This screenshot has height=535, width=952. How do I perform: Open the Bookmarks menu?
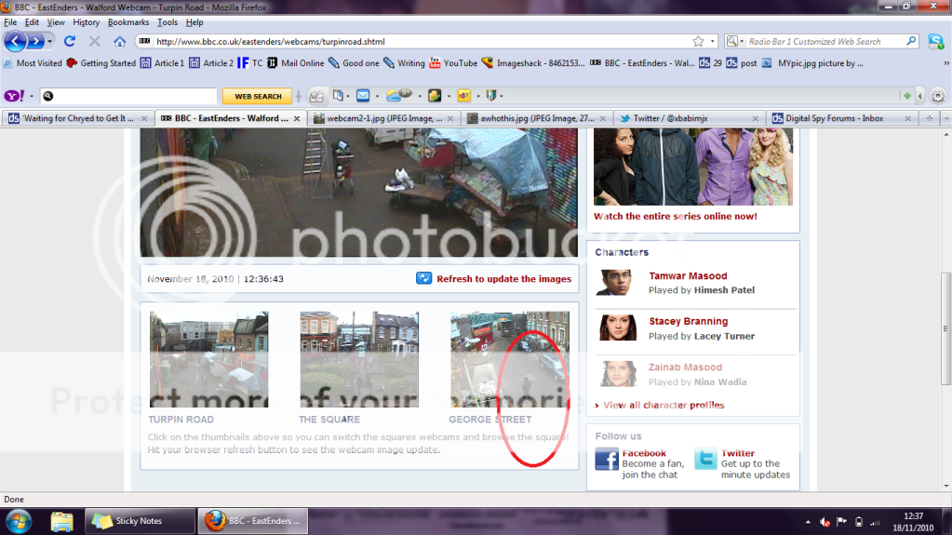coord(128,22)
